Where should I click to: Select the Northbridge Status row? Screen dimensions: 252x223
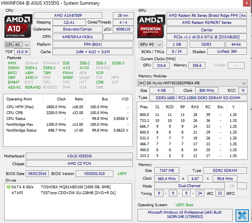pyautogui.click(x=68, y=130)
